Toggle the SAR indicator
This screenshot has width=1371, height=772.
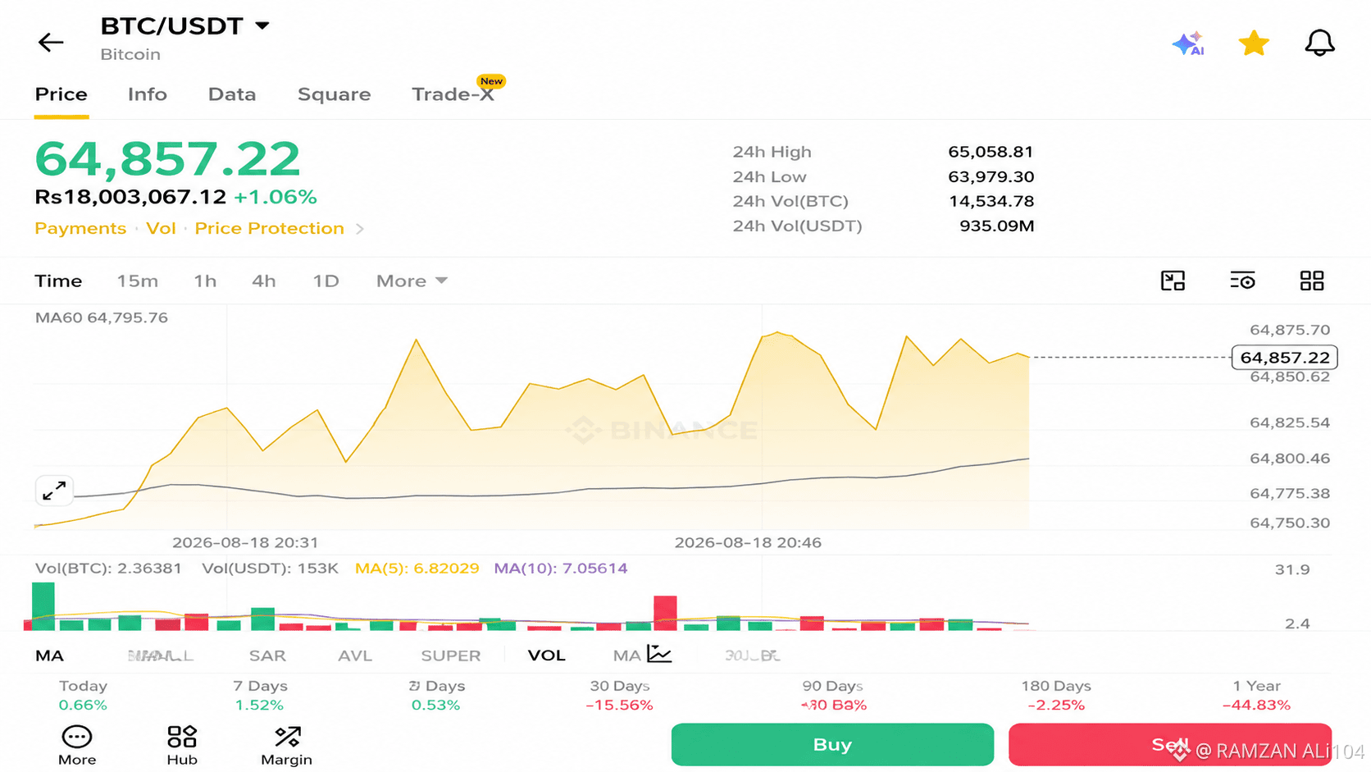pyautogui.click(x=267, y=656)
